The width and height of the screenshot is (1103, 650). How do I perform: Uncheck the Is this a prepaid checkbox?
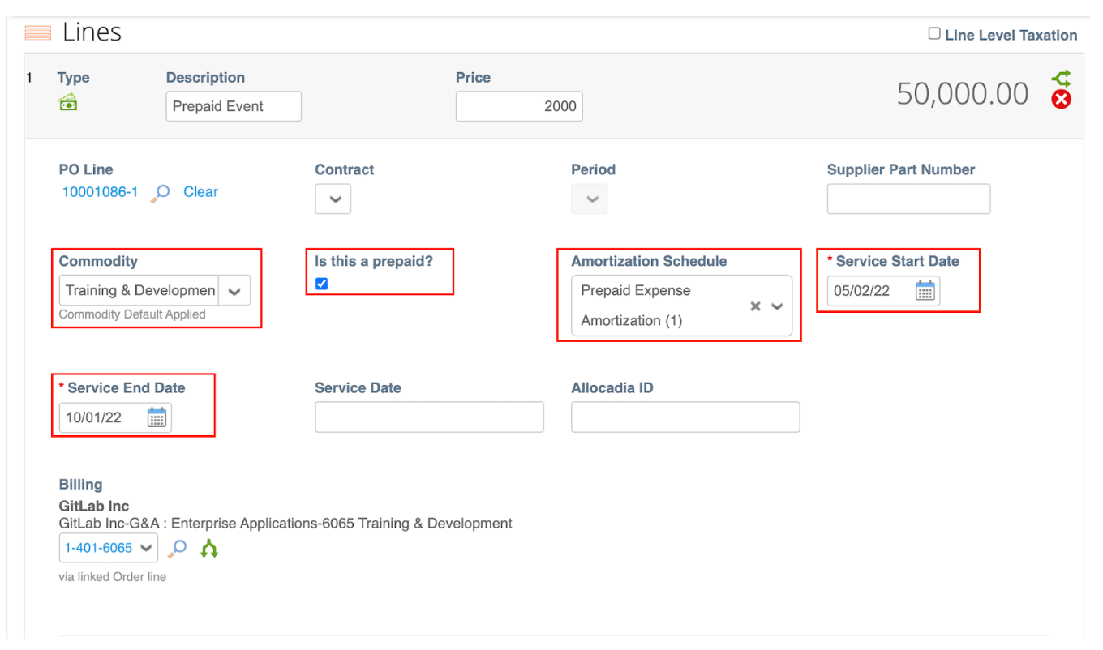322,284
